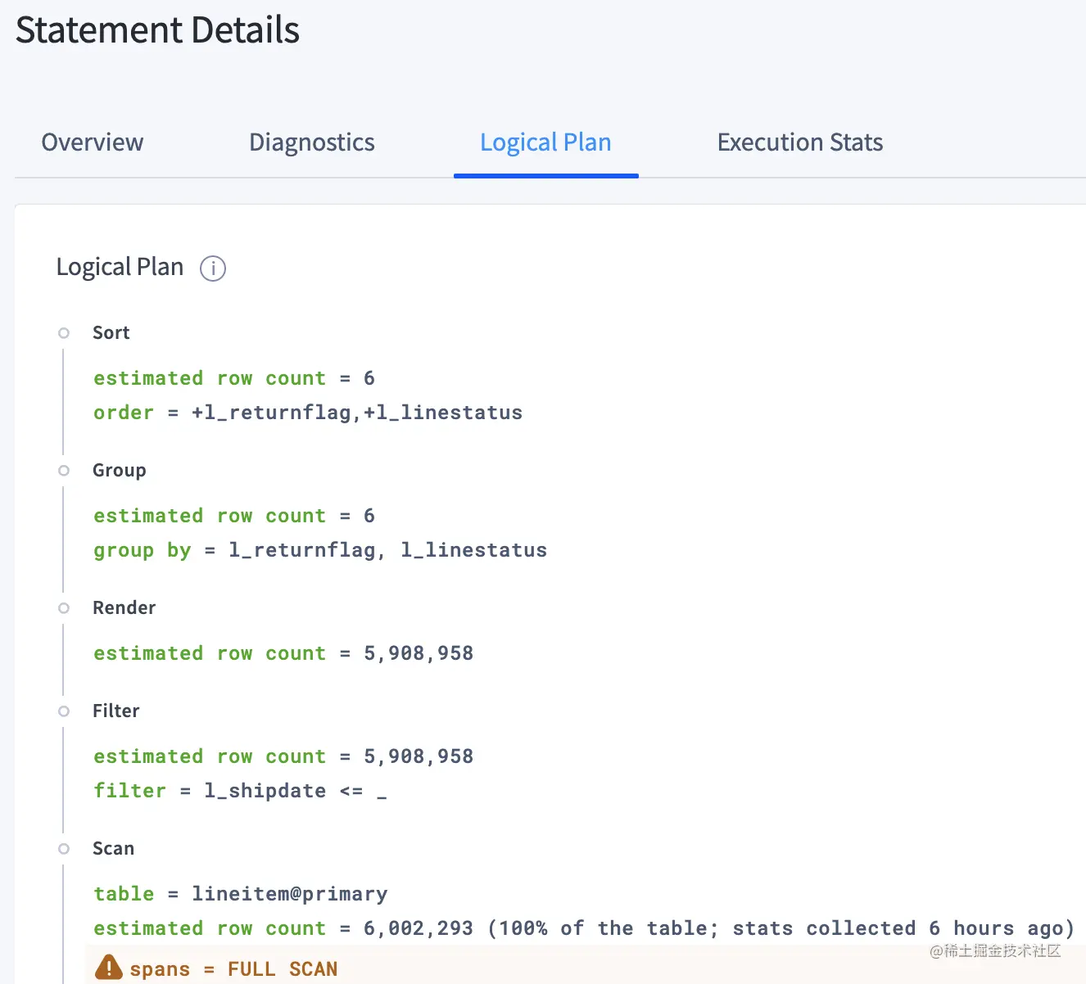The image size is (1086, 984).
Task: Open the Diagnostics tab
Action: 311,142
